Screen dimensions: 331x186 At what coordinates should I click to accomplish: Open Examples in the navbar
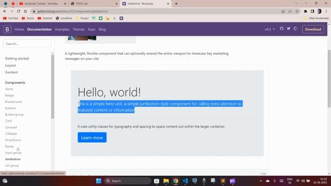click(62, 29)
